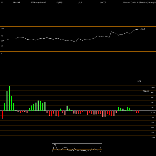
Task: Click the MR axis label -80
Action: (152, 133)
